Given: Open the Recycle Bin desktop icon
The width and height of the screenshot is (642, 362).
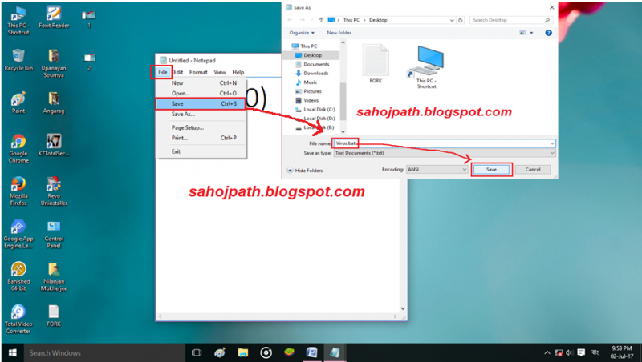Looking at the screenshot, I should (18, 60).
